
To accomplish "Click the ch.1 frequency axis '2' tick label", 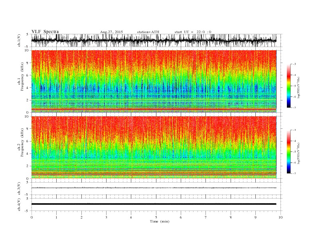I will [28, 100].
